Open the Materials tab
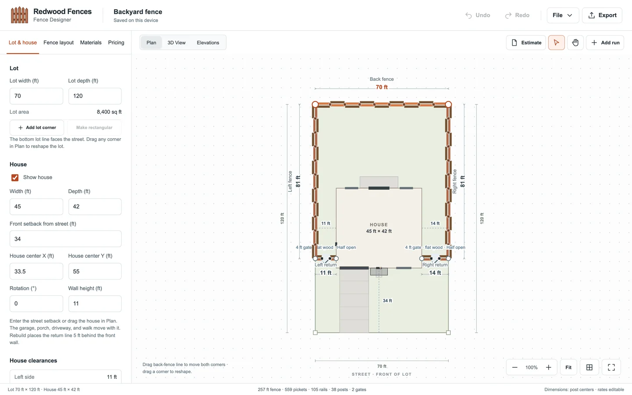Screen dimensions: 632x395 (x=91, y=43)
